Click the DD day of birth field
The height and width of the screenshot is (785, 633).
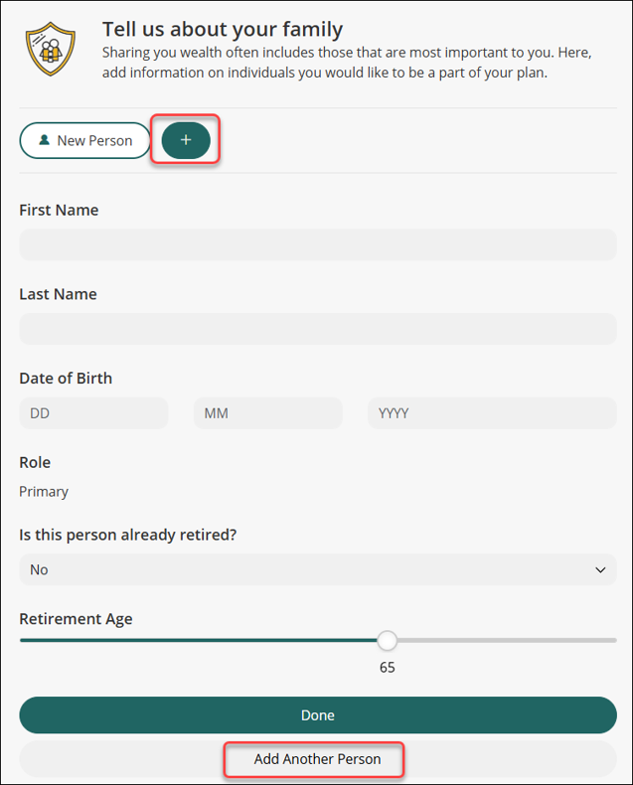(93, 413)
